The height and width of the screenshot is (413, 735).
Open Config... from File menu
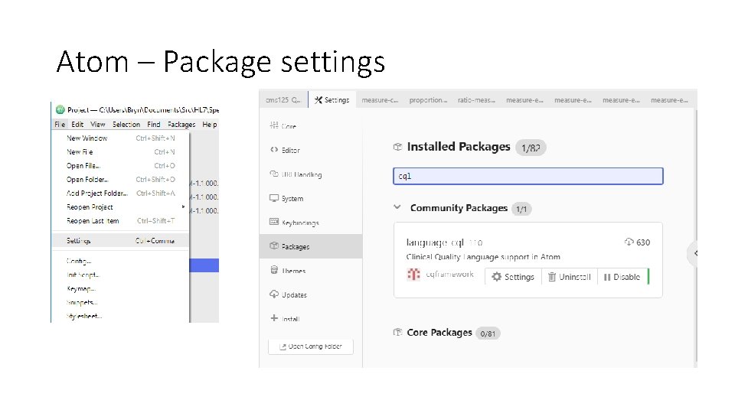(120, 262)
